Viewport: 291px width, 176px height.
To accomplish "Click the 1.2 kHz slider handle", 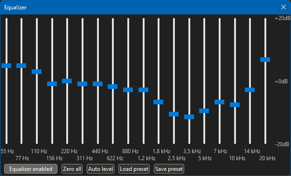I will point(144,90).
